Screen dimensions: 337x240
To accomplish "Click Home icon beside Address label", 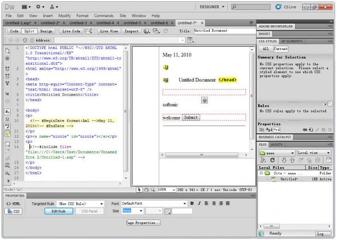I will [32, 40].
